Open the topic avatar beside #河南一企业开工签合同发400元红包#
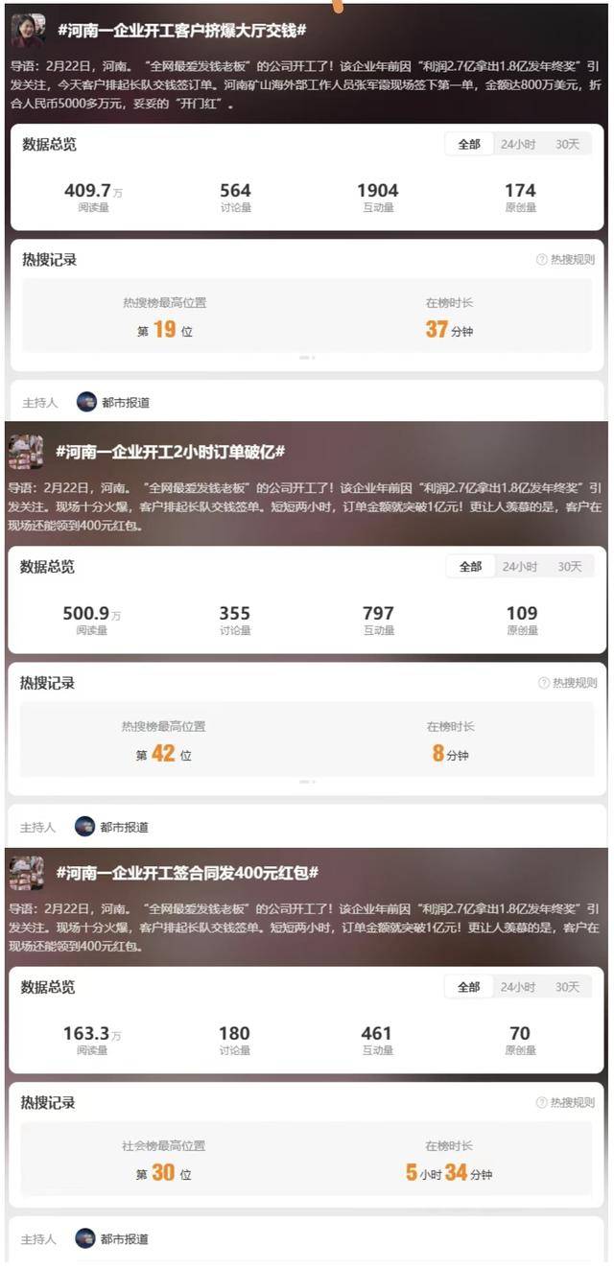614x1269 pixels. tap(26, 872)
